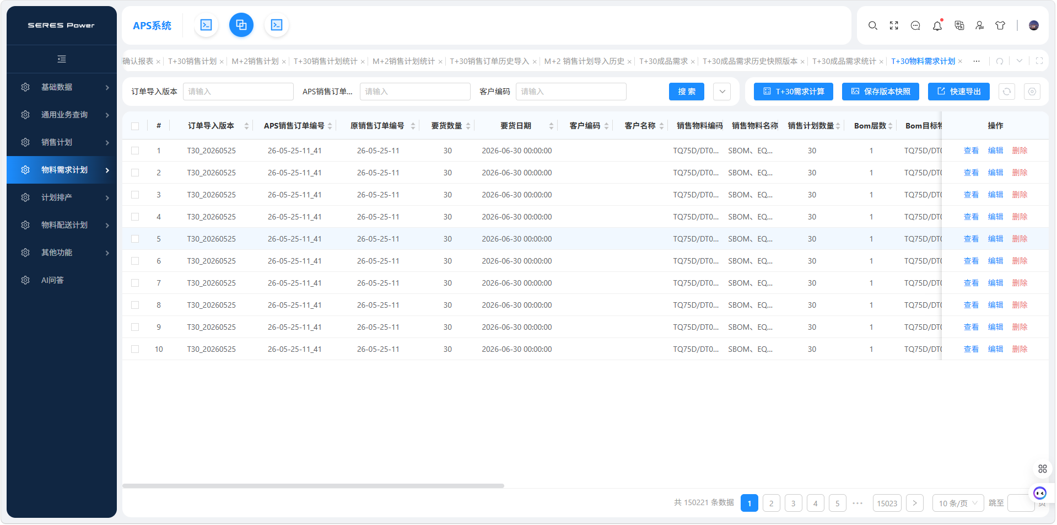The image size is (1057, 525).
Task: Click 保存版本快照 button
Action: point(881,92)
